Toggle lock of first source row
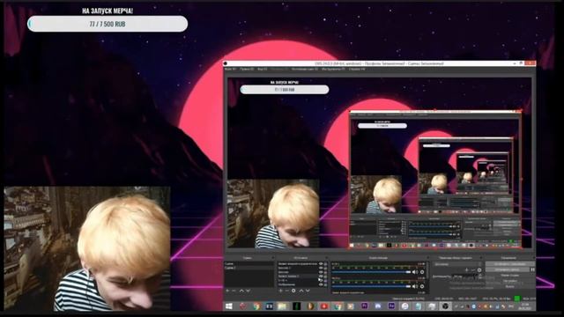 (325, 264)
